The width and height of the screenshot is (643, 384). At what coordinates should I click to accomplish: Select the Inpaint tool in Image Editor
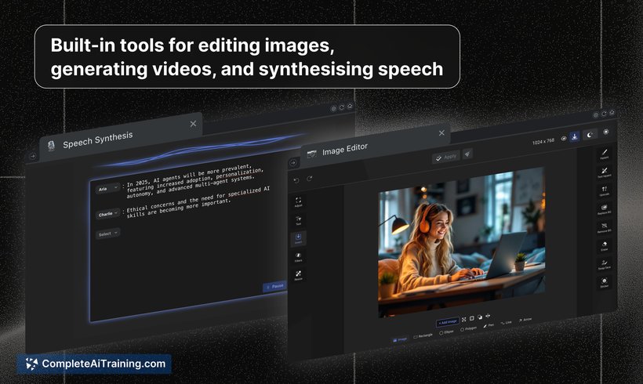(x=604, y=154)
